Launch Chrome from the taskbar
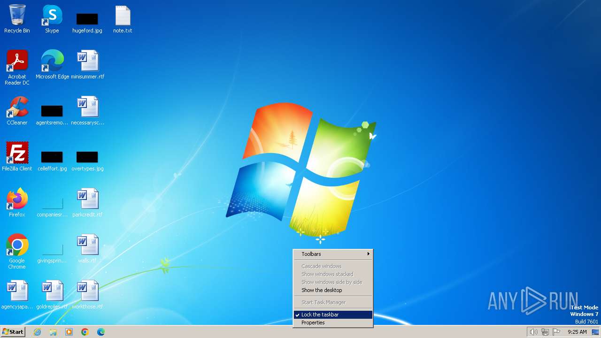Viewport: 601px width, 338px height. pyautogui.click(x=85, y=332)
